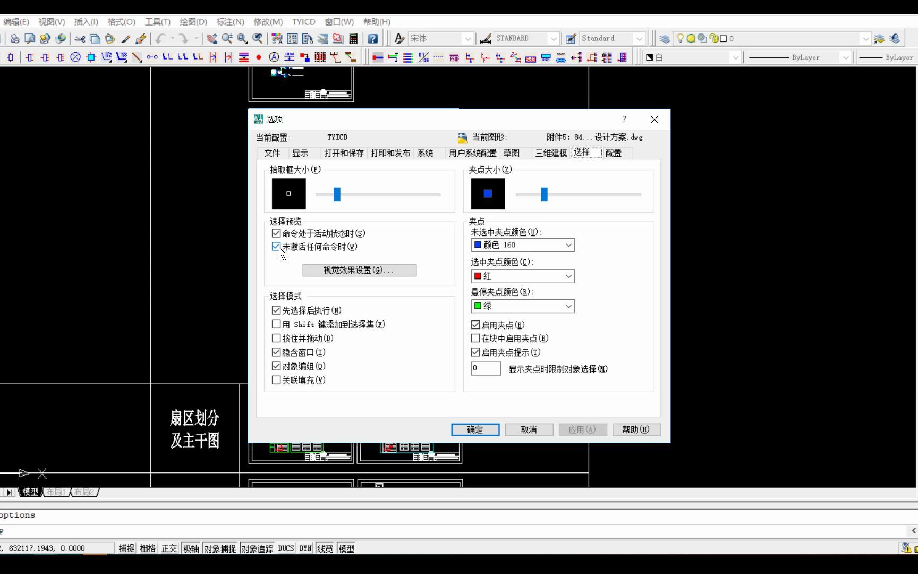This screenshot has width=918, height=574.
Task: Click the 帮助(H) button in dialog
Action: click(636, 429)
